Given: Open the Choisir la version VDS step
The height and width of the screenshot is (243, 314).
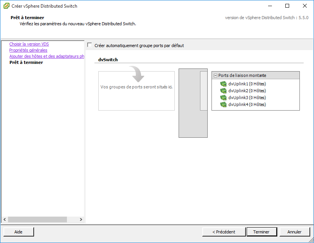Looking at the screenshot, I should pos(29,44).
